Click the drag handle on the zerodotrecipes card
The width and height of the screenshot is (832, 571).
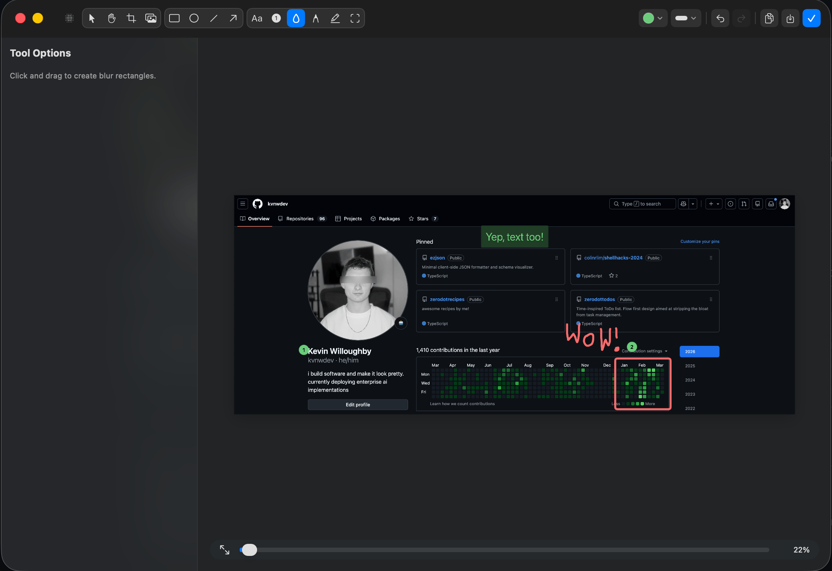point(556,299)
